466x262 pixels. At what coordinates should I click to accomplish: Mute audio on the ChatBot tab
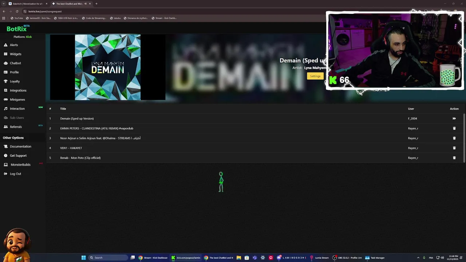point(86,4)
